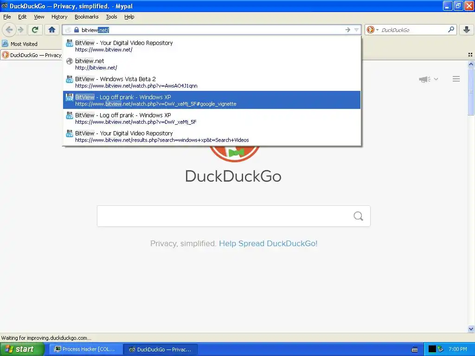Open the Bookmarks menu
This screenshot has height=356, width=475.
click(x=86, y=17)
